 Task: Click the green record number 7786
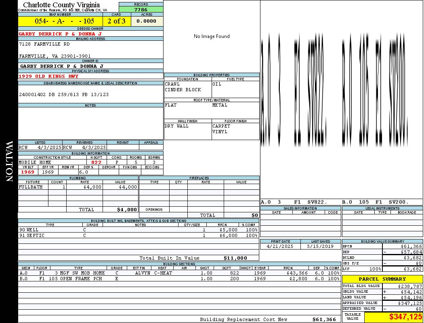tap(141, 9)
